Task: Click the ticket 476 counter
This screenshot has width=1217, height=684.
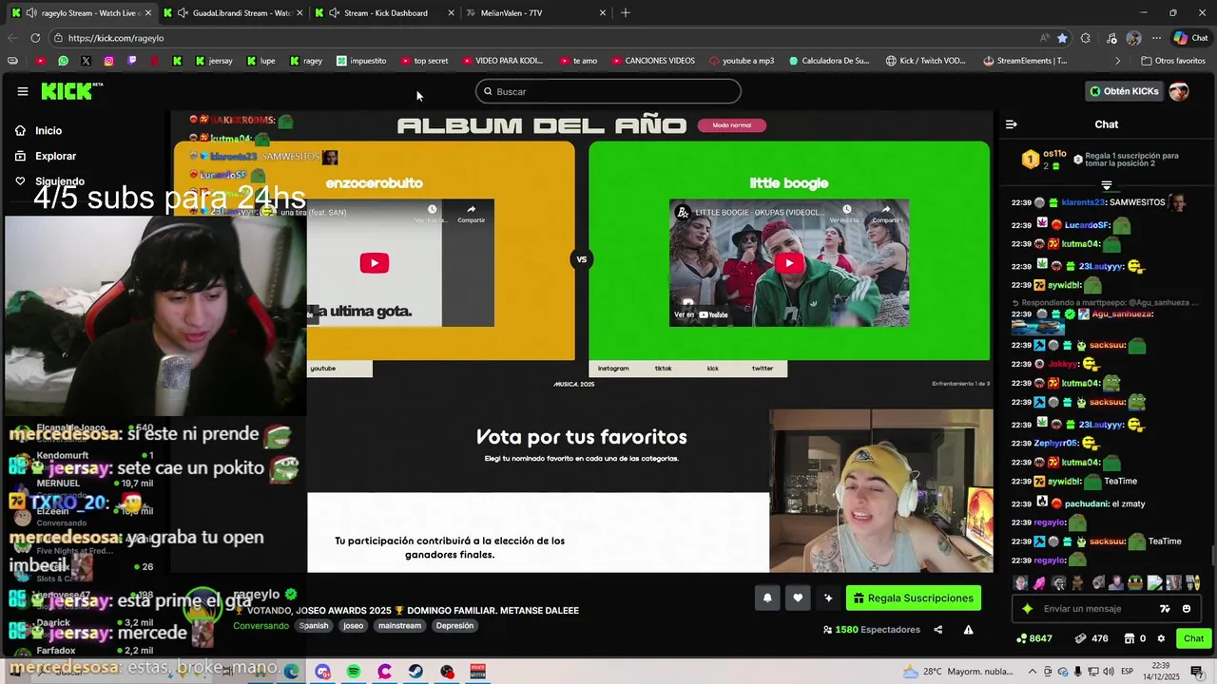Action: click(1091, 638)
